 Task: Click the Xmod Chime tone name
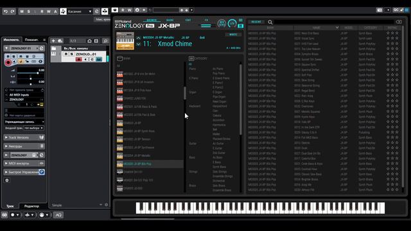(175, 44)
